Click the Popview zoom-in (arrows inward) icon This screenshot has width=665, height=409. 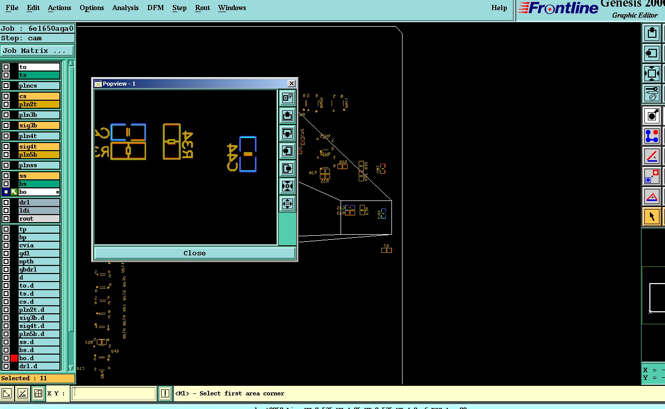(x=287, y=186)
